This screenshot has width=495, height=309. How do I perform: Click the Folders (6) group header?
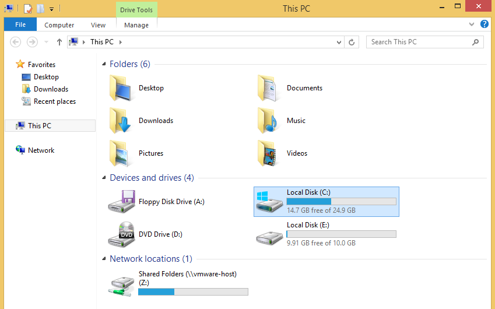pos(130,64)
